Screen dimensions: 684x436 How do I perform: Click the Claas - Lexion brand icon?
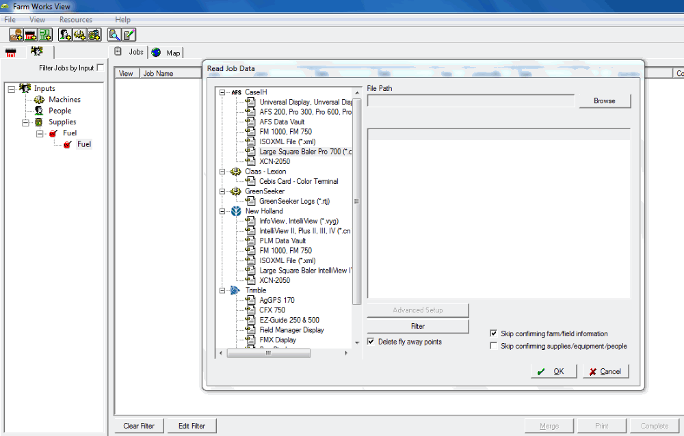click(236, 172)
